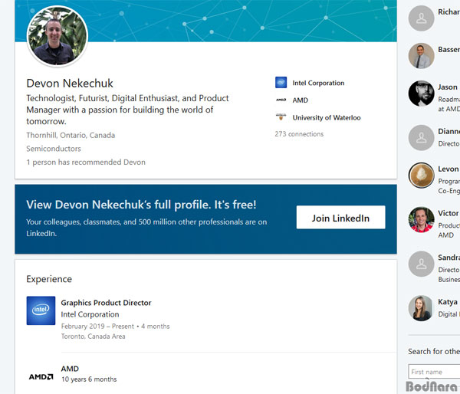Open the AMD experience entry title
460x394 pixels.
(70, 369)
